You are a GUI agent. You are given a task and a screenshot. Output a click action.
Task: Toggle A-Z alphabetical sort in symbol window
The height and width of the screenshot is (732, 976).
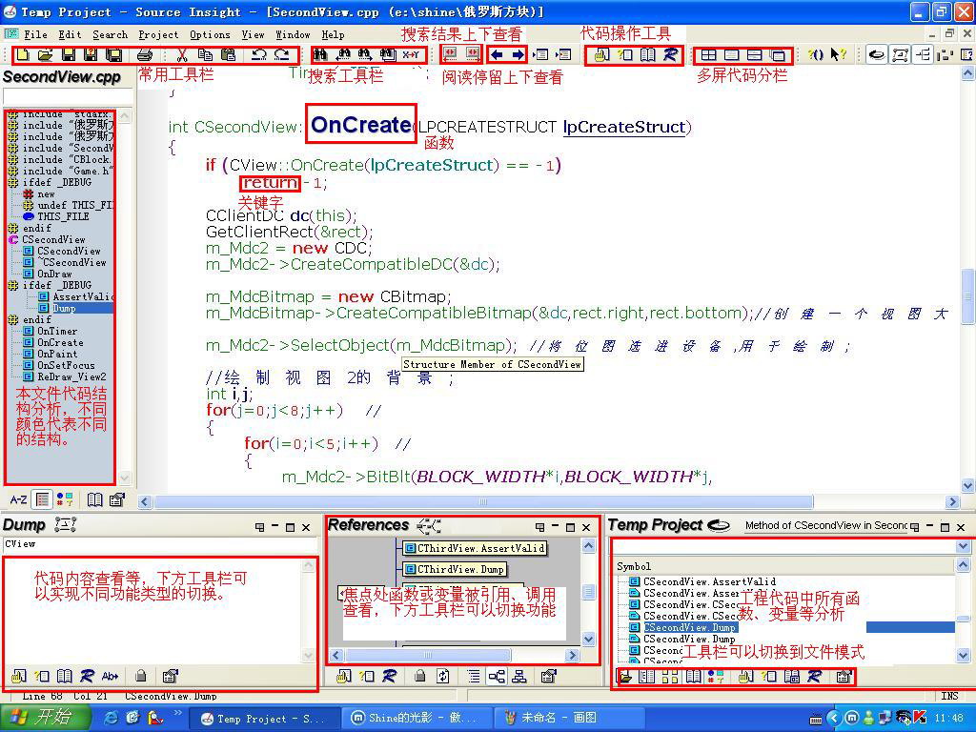click(x=18, y=499)
